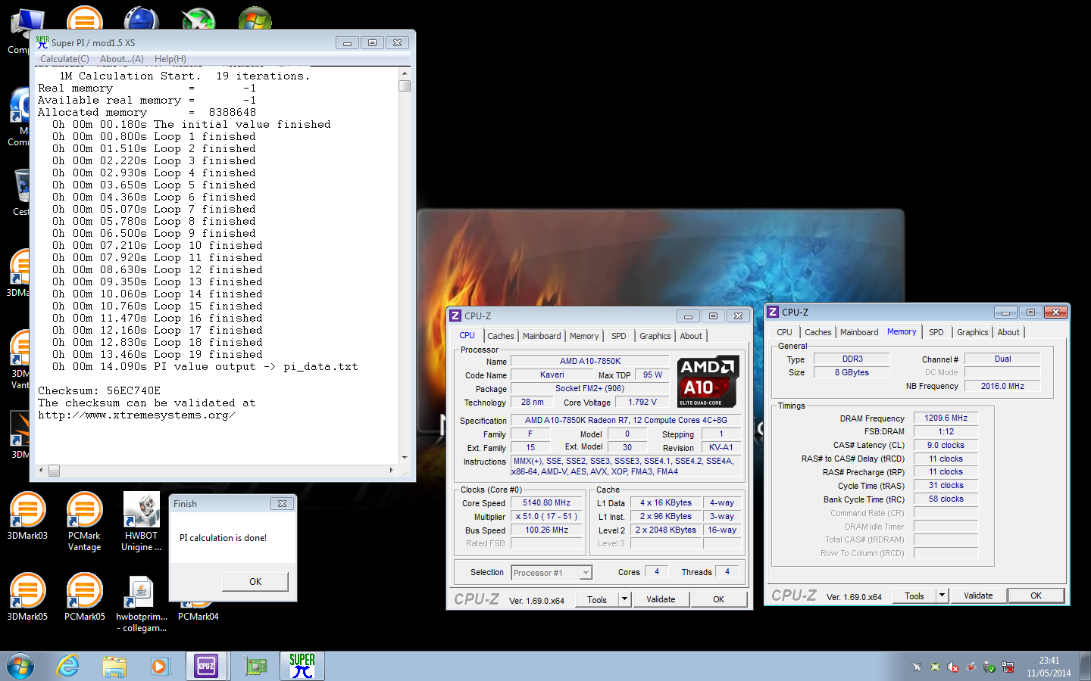Launch Internet Explorer from the taskbar
Viewport: 1091px width, 681px height.
[68, 666]
